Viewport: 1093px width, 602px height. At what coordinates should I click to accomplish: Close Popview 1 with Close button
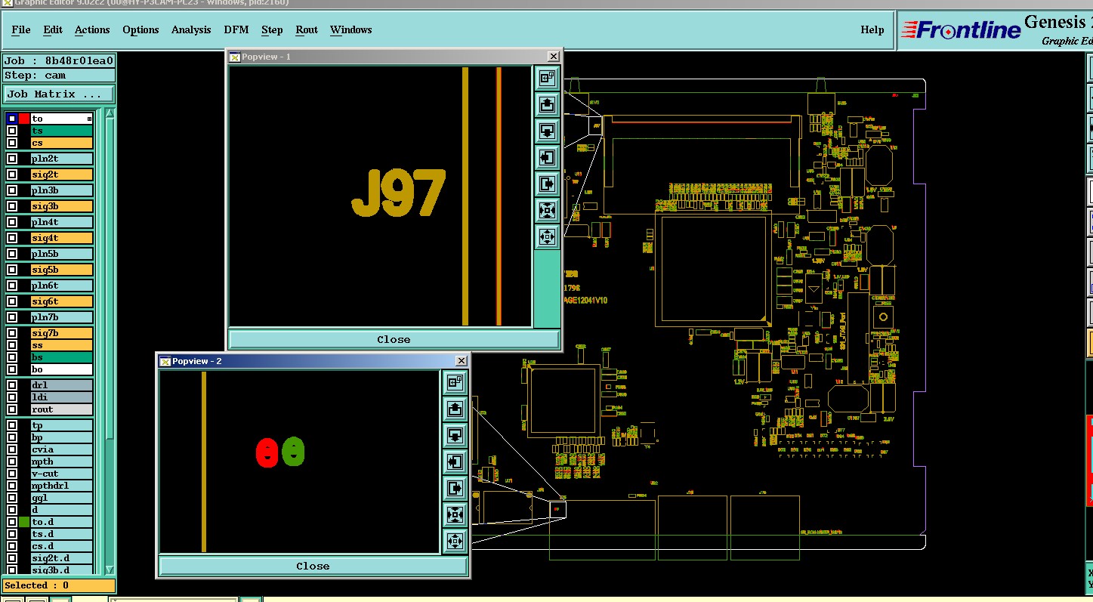point(394,339)
